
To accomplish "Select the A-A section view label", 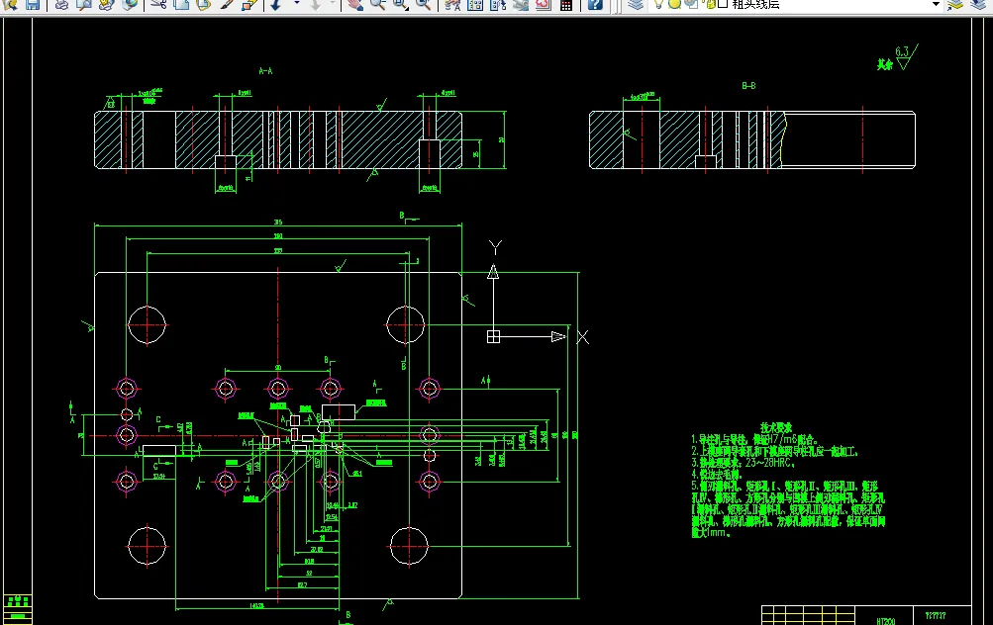I will coord(266,71).
